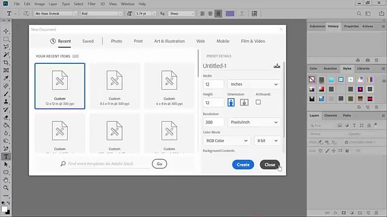The width and height of the screenshot is (387, 217).
Task: Select the Eraser tool
Action: point(6,118)
